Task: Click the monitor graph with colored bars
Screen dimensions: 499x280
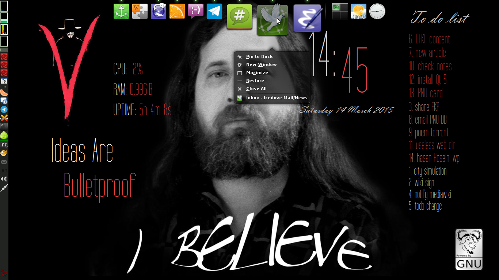Action: tap(4, 30)
